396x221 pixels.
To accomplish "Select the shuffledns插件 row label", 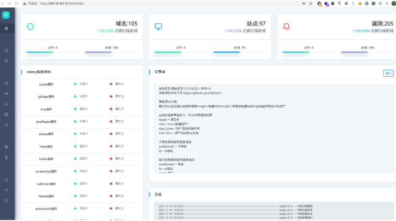I will tap(46, 122).
